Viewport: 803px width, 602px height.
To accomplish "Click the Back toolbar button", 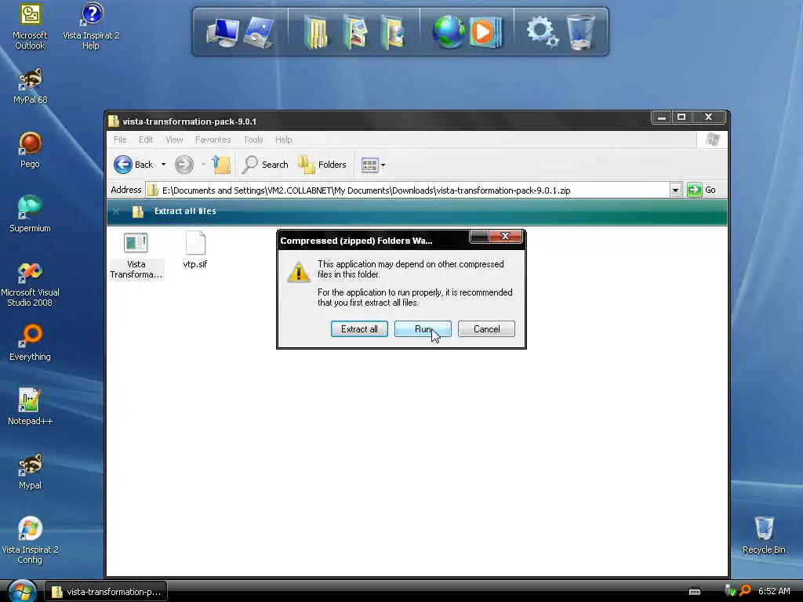I will pos(133,165).
